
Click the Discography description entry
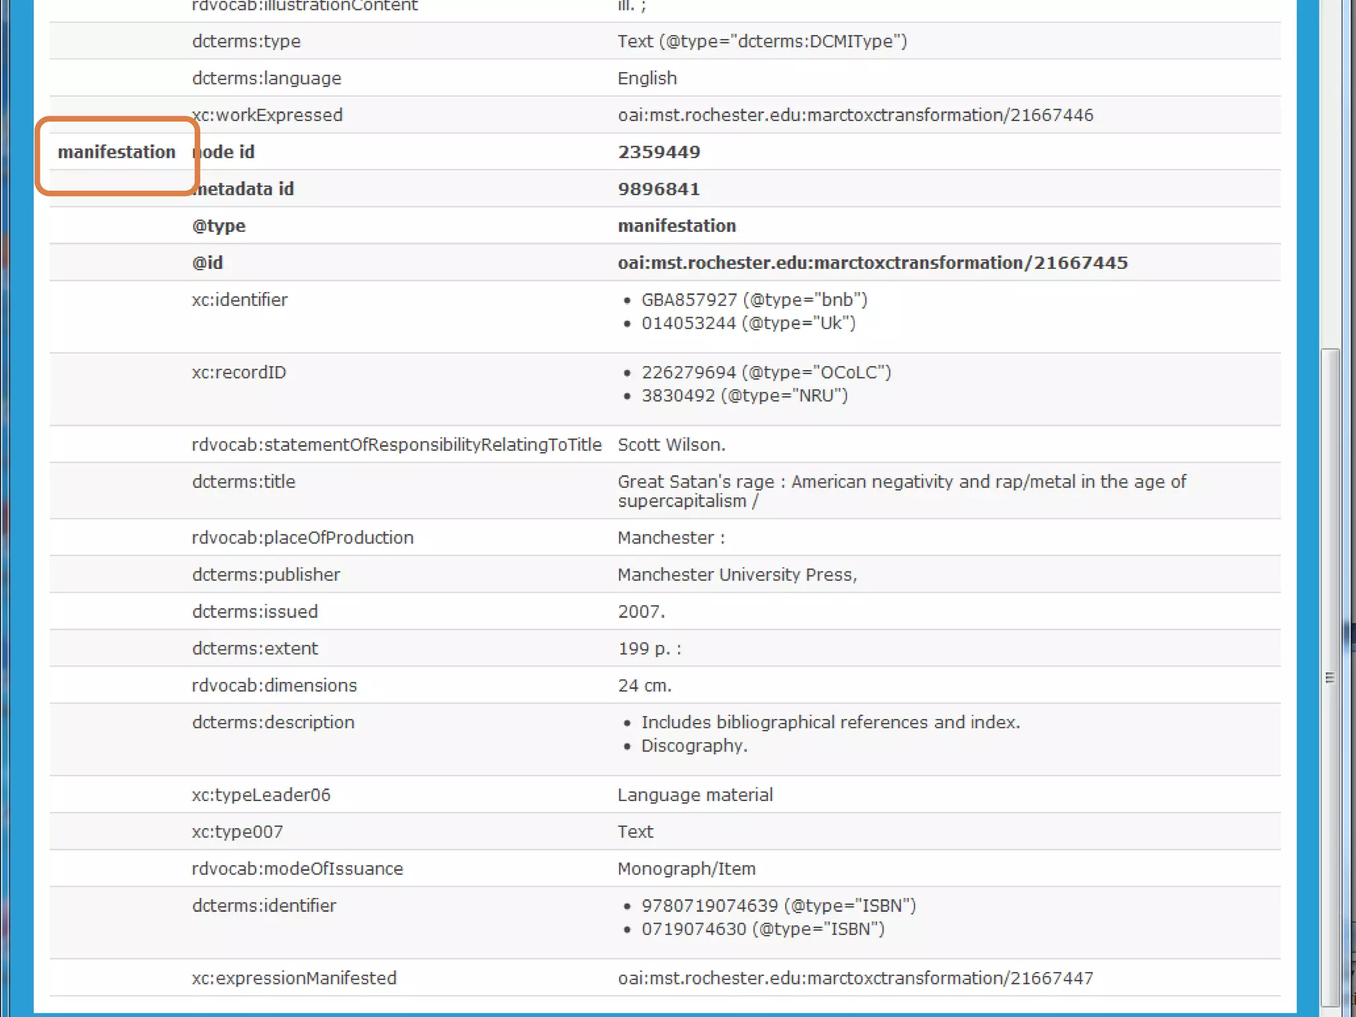(694, 746)
